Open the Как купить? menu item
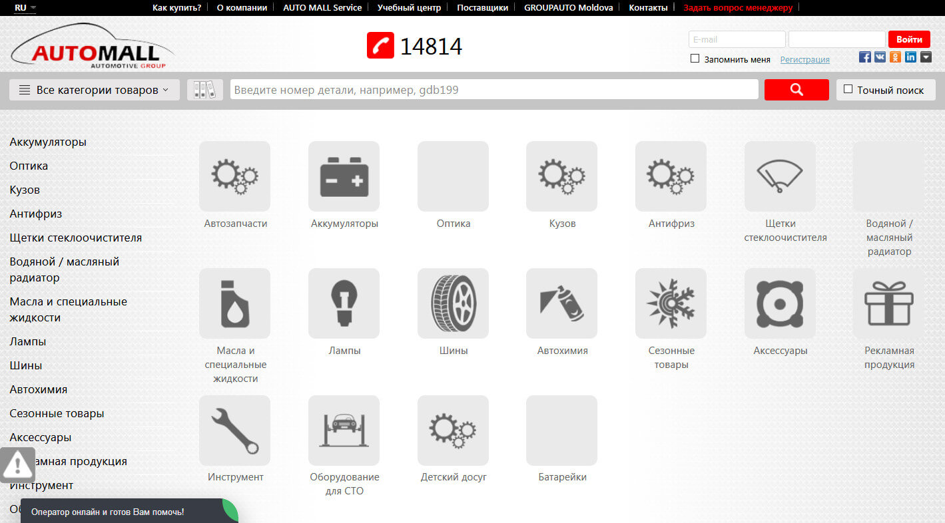Screen dimensions: 945x523 pyautogui.click(x=176, y=7)
